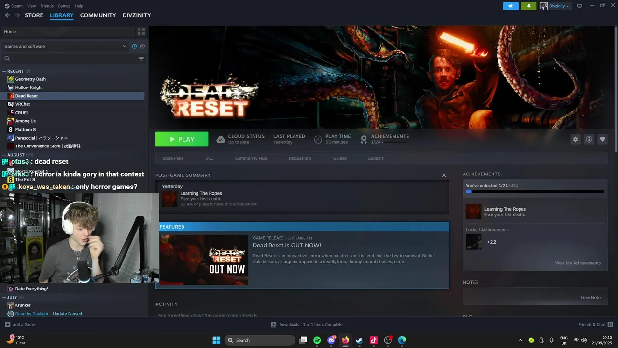Toggle sort by recent activity clock icon
Image resolution: width=618 pixels, height=348 pixels.
134,46
